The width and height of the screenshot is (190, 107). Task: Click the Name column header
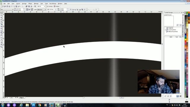pyautogui.click(x=171, y=37)
